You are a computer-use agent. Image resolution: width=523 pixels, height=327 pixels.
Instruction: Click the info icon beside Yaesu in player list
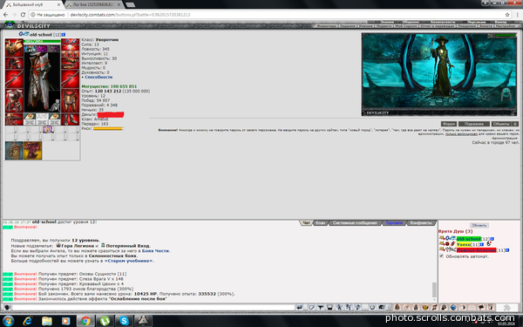[x=482, y=244]
